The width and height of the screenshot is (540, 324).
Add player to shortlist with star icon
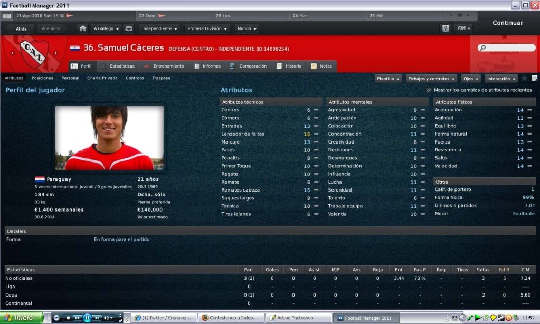click(524, 79)
